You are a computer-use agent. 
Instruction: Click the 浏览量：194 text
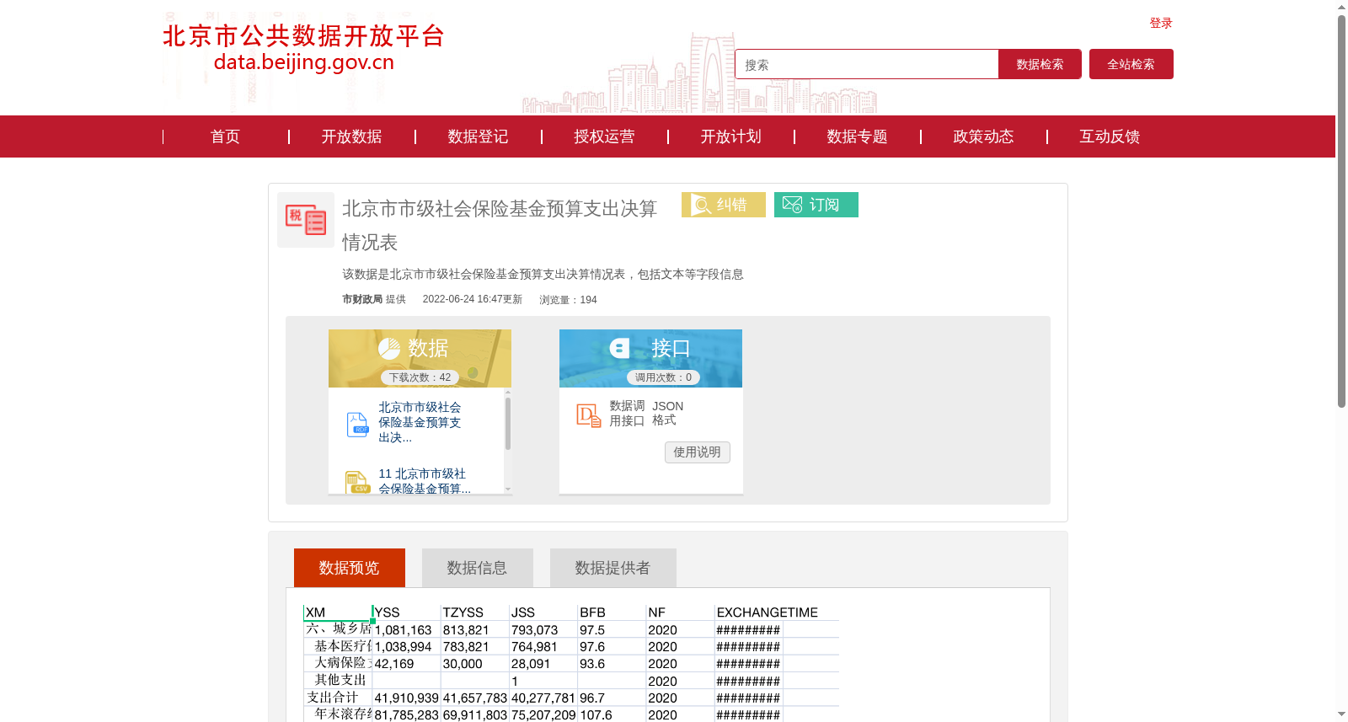coord(569,300)
